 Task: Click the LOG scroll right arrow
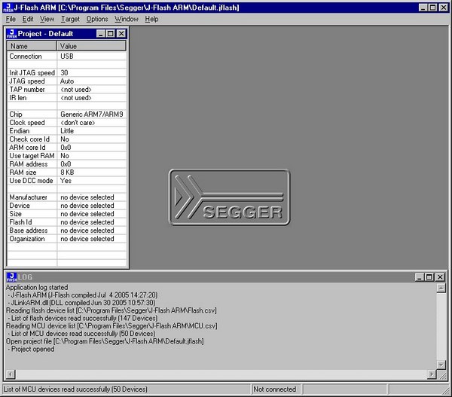point(432,374)
